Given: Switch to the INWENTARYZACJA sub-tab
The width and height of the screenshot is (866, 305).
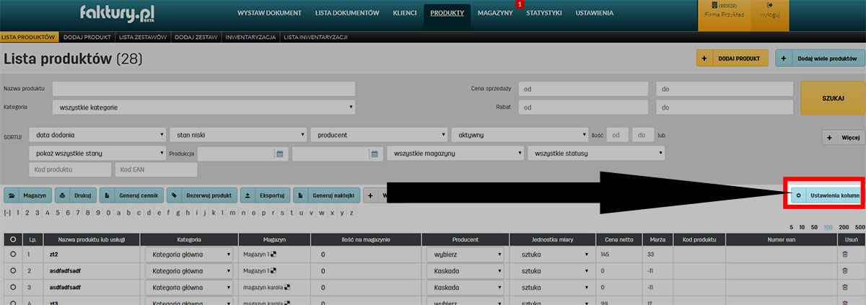Looking at the screenshot, I should point(250,36).
